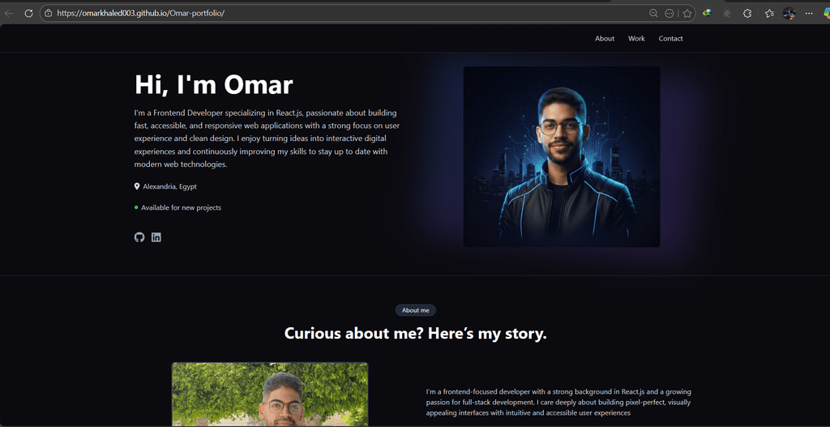This screenshot has height=427, width=830.
Task: Click the Hi, I'm Omar heading
Action: 214,84
